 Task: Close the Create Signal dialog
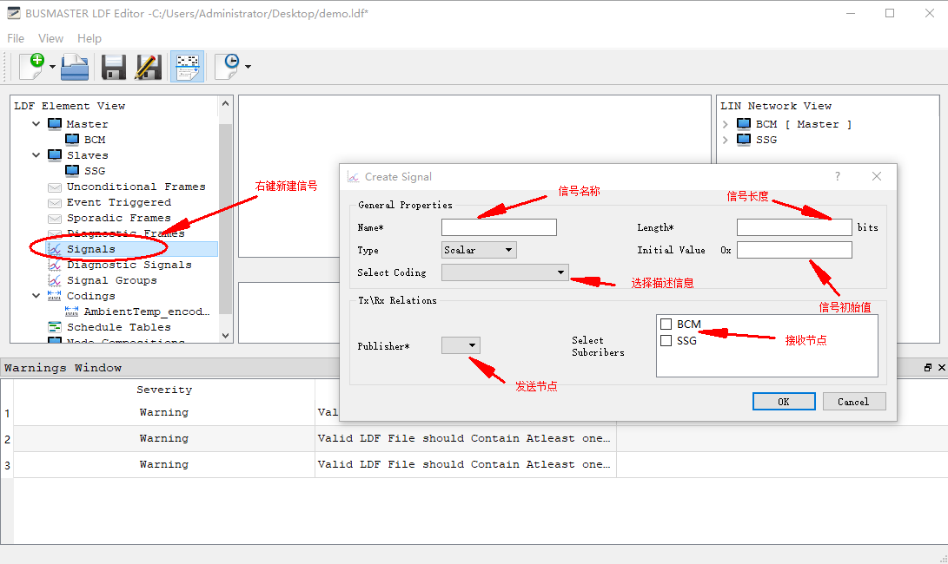pos(877,176)
